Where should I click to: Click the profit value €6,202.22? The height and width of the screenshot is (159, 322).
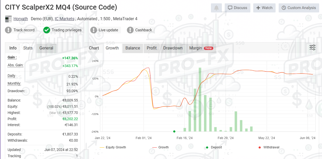click(70, 119)
